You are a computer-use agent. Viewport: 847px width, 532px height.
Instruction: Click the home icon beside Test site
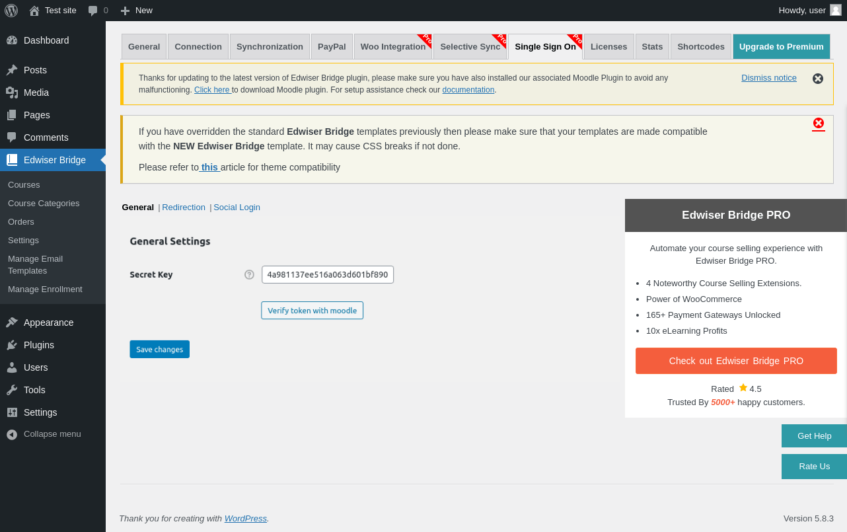(x=34, y=11)
